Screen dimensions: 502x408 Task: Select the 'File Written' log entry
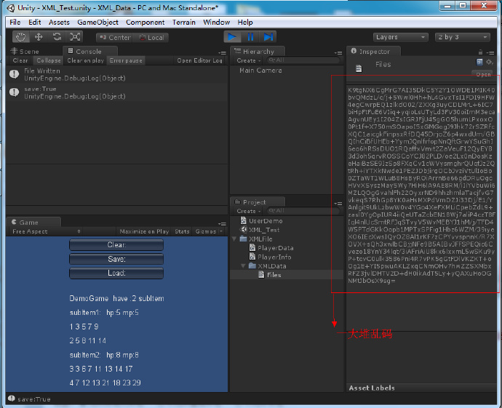tap(117, 74)
